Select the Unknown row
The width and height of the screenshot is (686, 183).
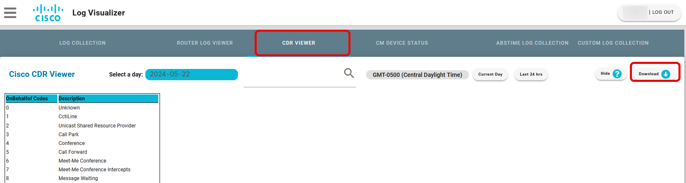pyautogui.click(x=82, y=108)
